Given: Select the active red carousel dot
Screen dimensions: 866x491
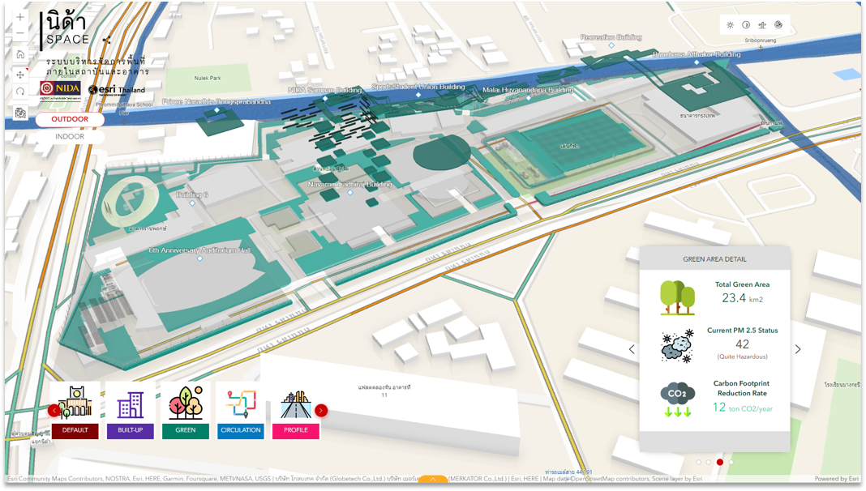Looking at the screenshot, I should click(x=720, y=463).
